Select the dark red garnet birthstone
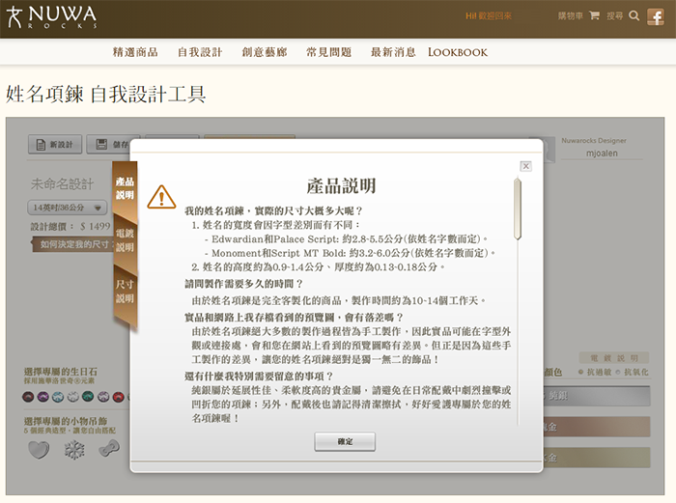Viewport: 676px width, 503px height. coord(28,397)
